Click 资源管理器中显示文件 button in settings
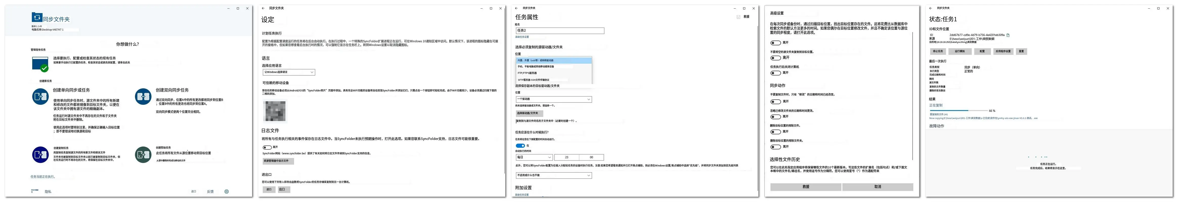The height and width of the screenshot is (202, 1178). pyautogui.click(x=278, y=161)
